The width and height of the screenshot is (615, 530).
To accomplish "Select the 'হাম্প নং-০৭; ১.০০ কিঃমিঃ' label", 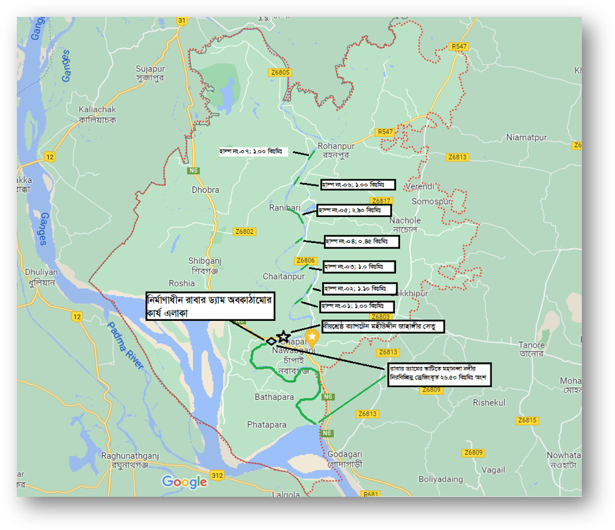I will [254, 151].
